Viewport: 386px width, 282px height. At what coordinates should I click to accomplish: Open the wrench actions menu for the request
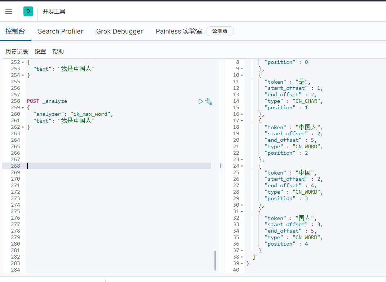(x=209, y=101)
